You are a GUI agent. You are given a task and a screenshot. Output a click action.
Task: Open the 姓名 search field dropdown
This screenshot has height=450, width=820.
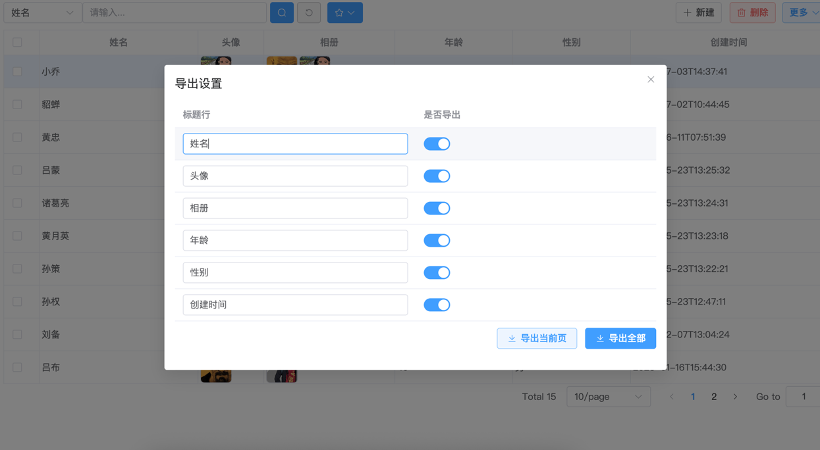coord(42,12)
